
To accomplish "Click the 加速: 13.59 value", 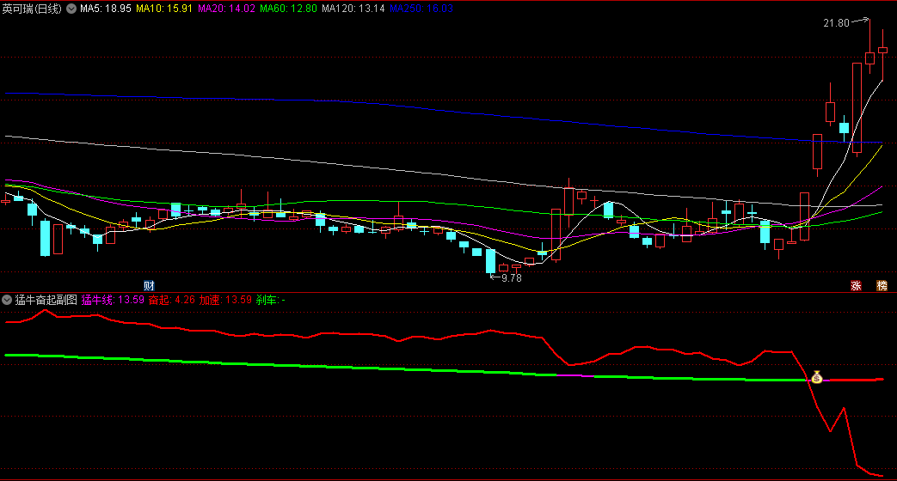I will pyautogui.click(x=225, y=300).
